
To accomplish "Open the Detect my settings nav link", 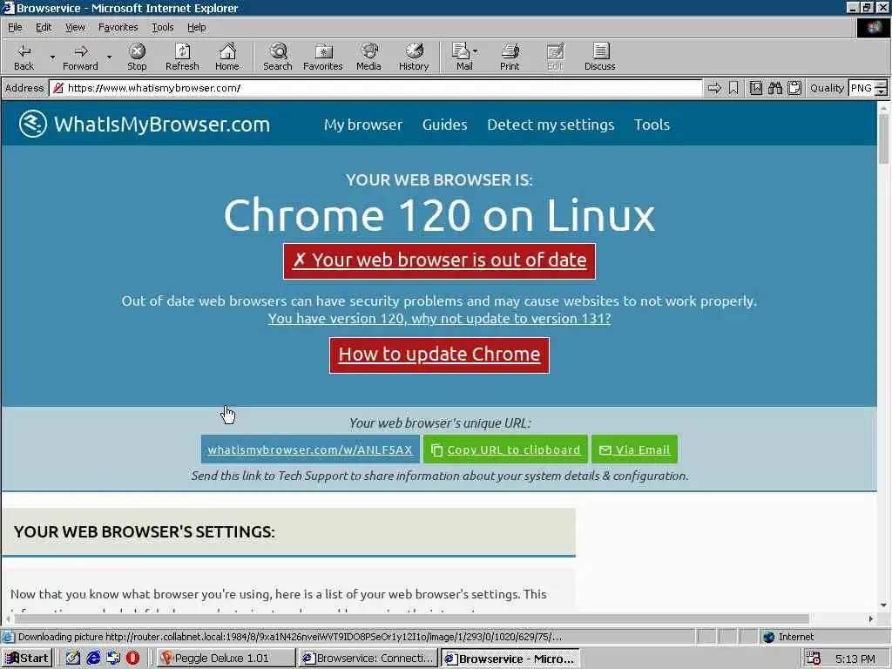I will [551, 125].
